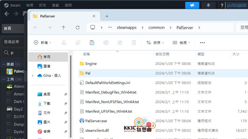
Task: Expand chevron after PalServer breadcrumb
Action: point(199,28)
